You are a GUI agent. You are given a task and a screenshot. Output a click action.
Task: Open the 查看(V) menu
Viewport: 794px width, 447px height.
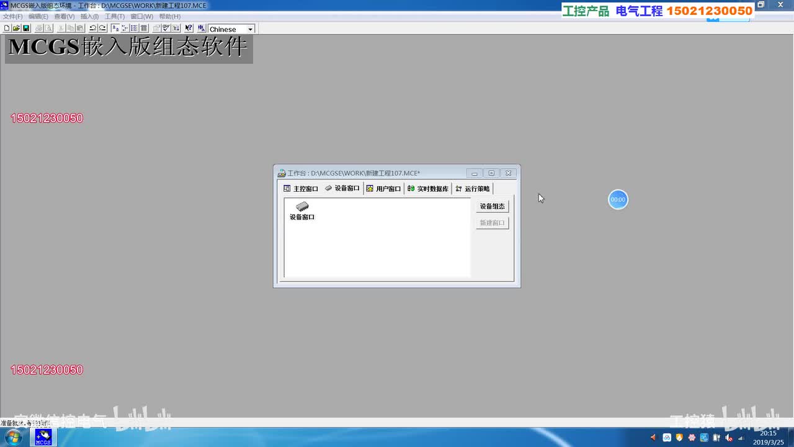coord(65,16)
